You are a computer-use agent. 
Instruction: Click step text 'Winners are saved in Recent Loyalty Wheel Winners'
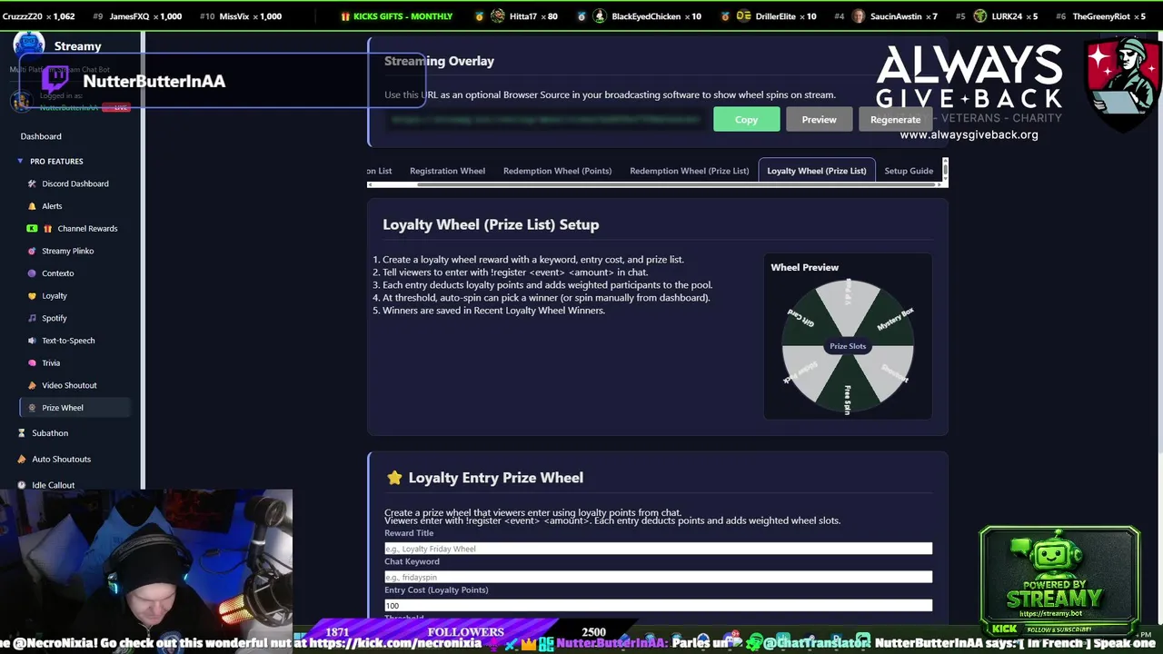[493, 311]
